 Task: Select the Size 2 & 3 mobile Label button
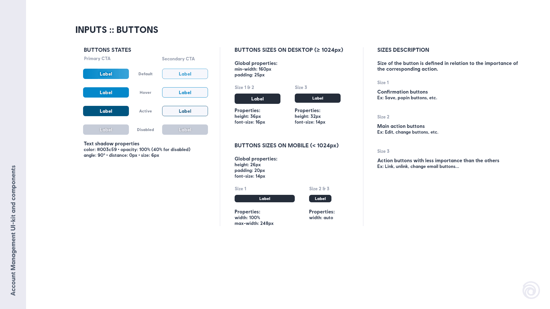pos(320,199)
